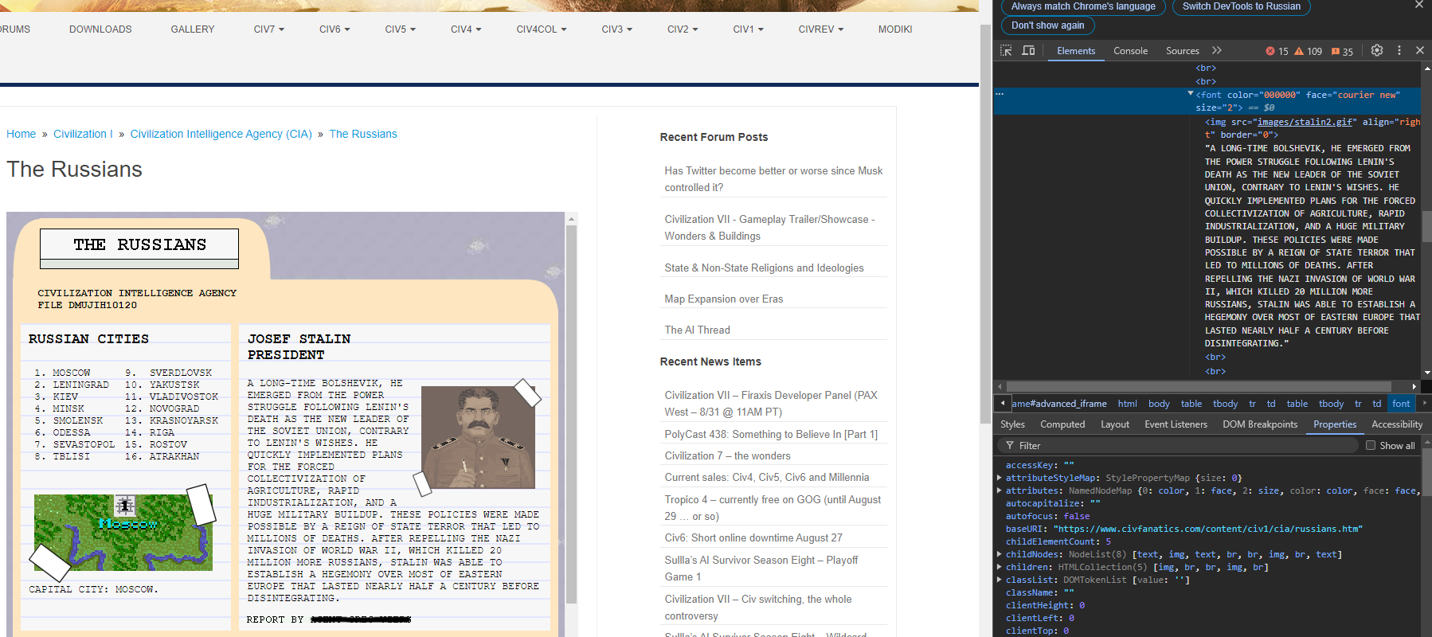Image resolution: width=1432 pixels, height=637 pixels.
Task: Open DevTools settings gear
Action: [x=1377, y=50]
